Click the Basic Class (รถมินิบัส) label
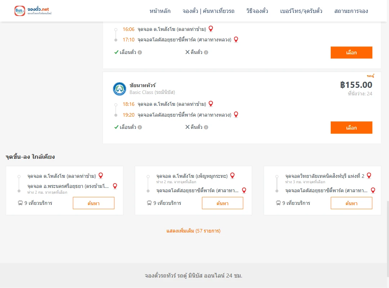 [x=152, y=92]
